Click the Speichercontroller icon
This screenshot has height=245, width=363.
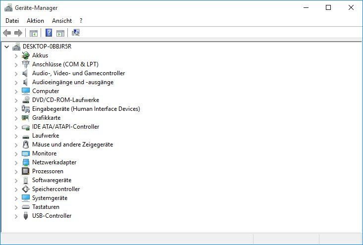25,189
